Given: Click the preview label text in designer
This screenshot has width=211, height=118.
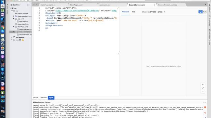Looking at the screenshot, I should coord(164,66).
